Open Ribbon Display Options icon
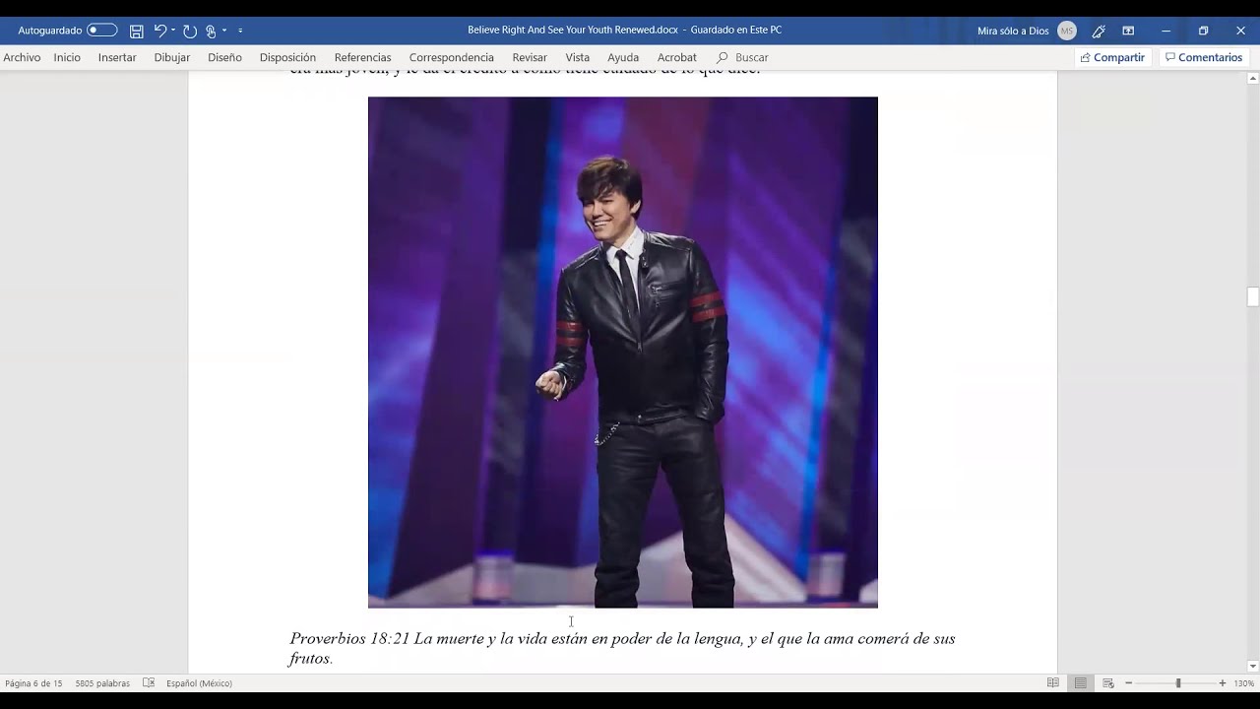 point(1128,31)
